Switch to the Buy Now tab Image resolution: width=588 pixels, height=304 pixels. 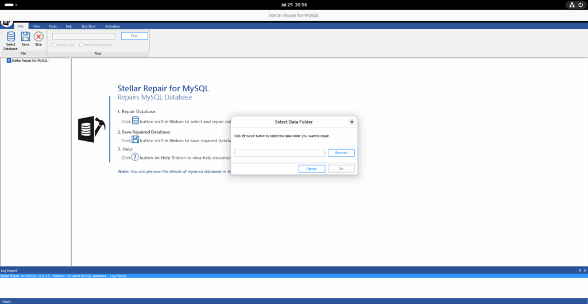[x=88, y=26]
